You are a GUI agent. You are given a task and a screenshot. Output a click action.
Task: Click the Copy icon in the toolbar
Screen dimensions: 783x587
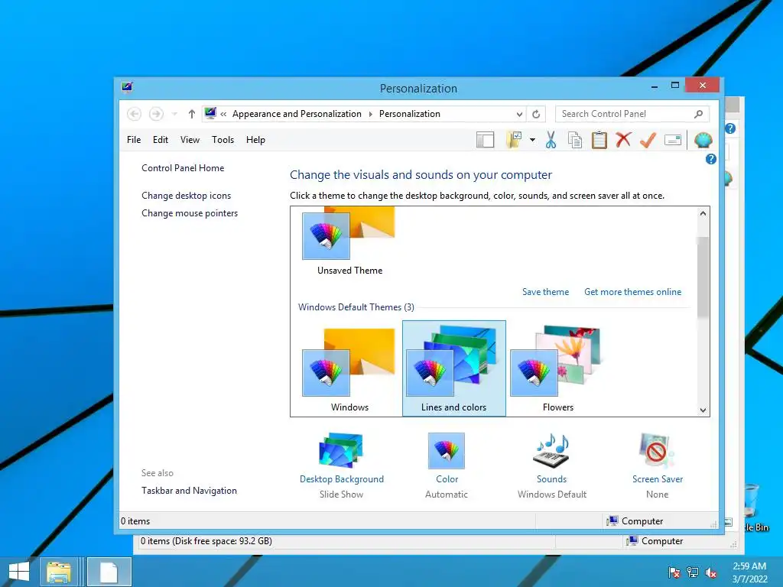click(x=575, y=141)
